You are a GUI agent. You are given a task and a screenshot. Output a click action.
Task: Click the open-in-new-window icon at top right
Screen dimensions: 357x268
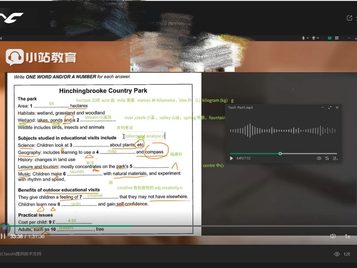[350, 18]
